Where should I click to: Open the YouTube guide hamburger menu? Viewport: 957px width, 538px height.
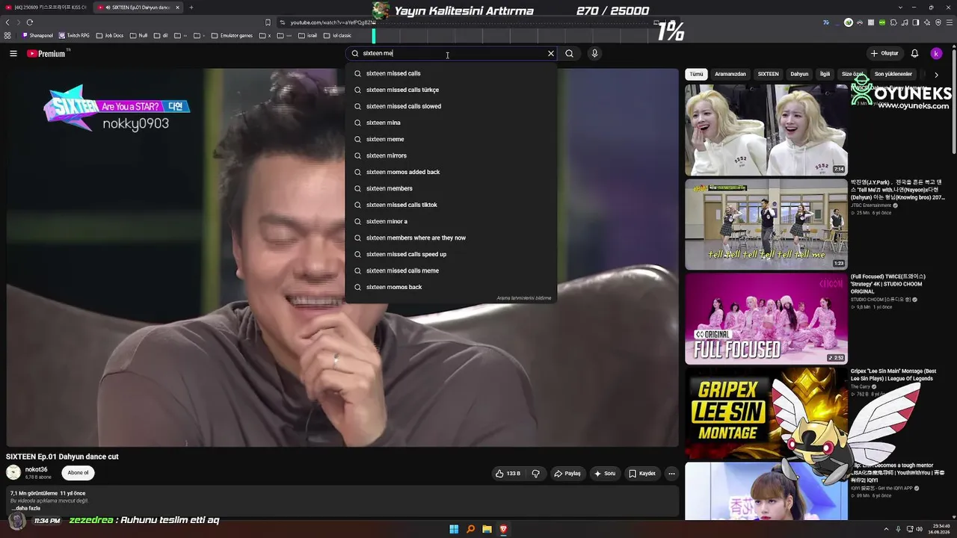[13, 54]
